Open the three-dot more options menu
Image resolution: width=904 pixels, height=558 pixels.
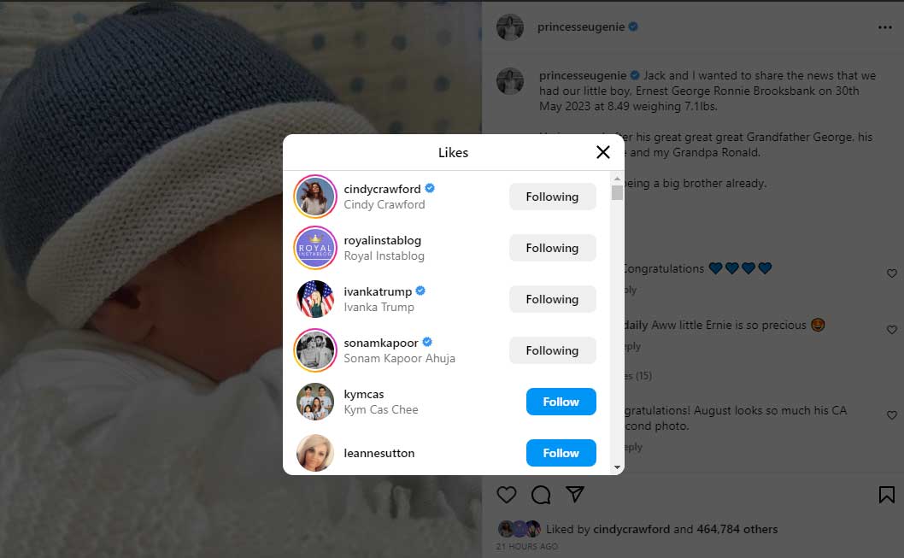[x=884, y=27]
